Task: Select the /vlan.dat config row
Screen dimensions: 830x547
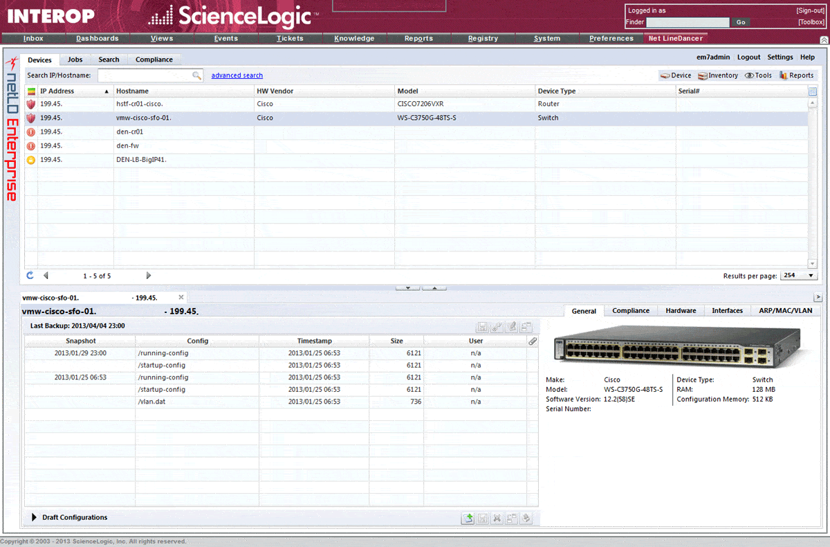Action: (x=281, y=402)
